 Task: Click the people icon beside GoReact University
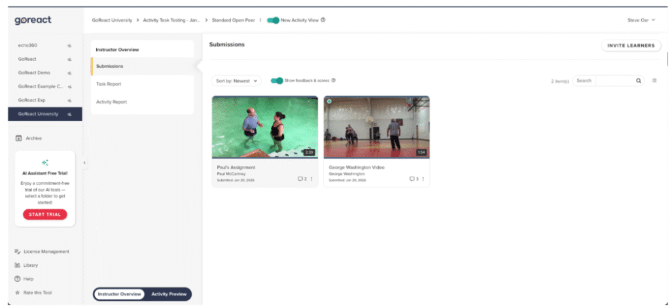pos(69,114)
